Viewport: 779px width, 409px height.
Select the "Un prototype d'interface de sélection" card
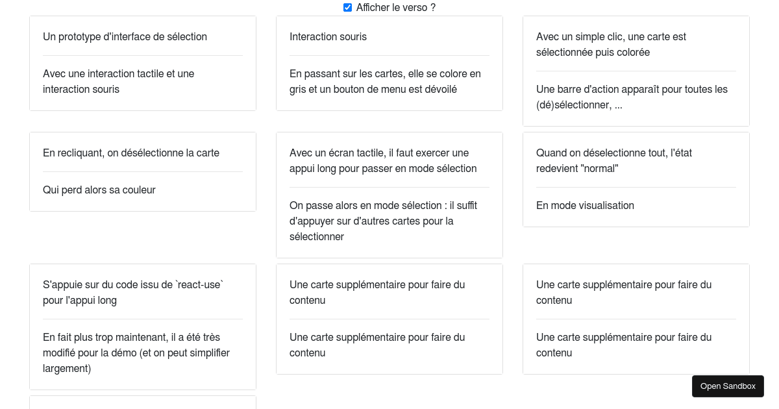point(142,63)
